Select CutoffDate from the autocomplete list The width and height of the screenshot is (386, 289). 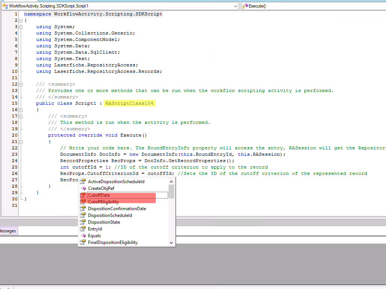coord(99,195)
